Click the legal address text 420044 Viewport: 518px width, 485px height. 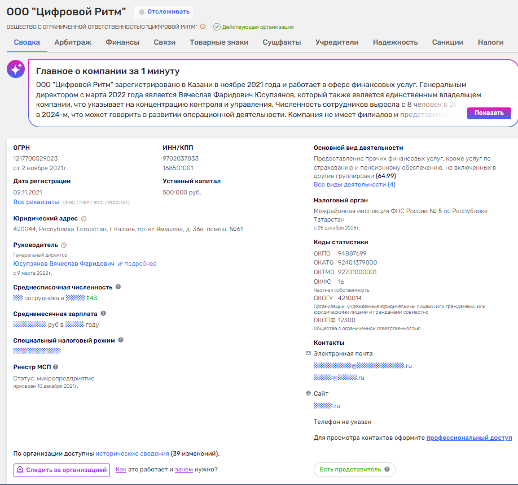point(128,229)
